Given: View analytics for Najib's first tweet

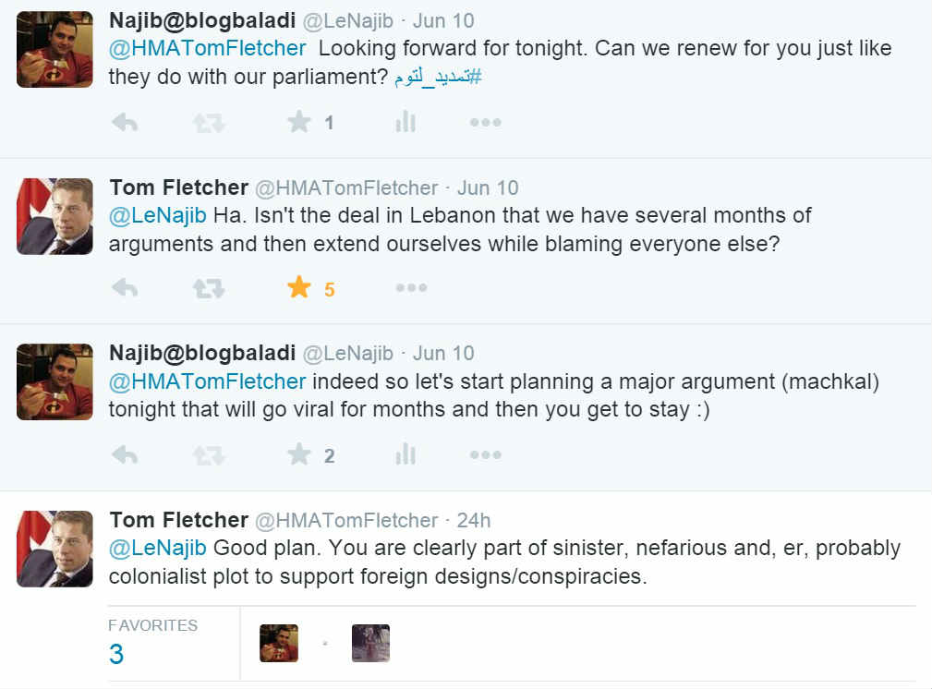Looking at the screenshot, I should click(405, 122).
